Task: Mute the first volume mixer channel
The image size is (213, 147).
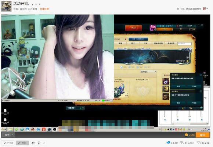Action: pos(165,120)
